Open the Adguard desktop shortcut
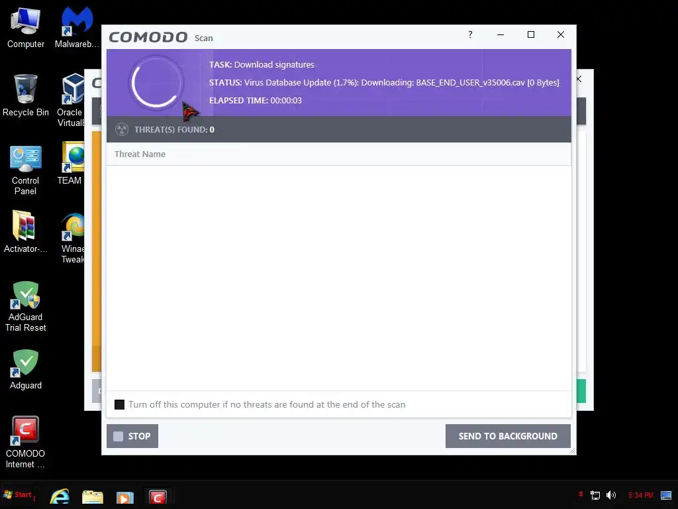This screenshot has width=678, height=509. tap(26, 369)
